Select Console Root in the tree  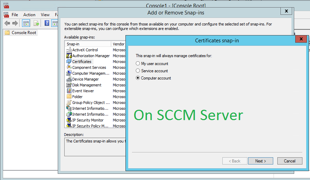(24, 32)
